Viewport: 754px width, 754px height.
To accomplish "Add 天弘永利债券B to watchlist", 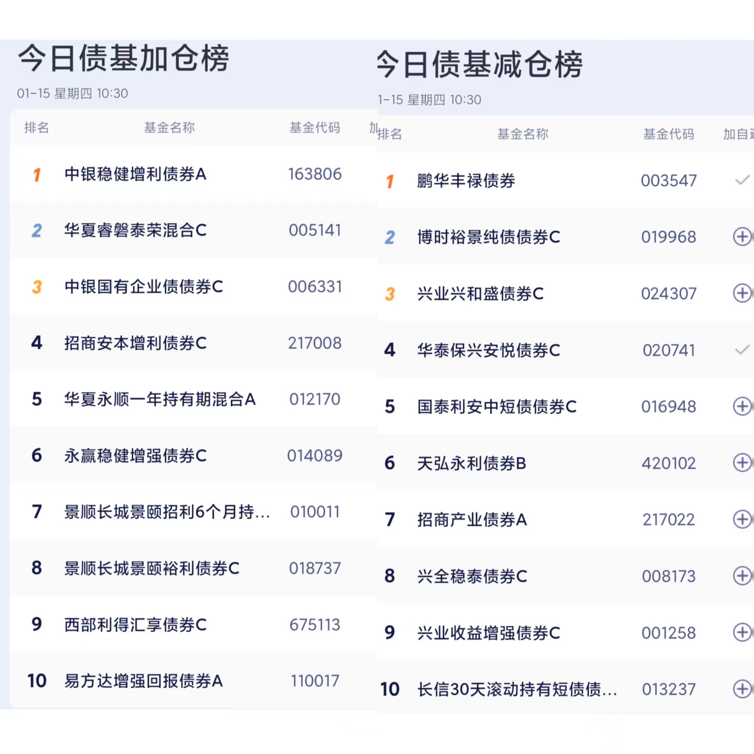I will click(x=742, y=463).
